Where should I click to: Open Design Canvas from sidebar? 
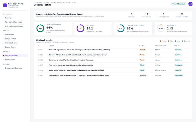click(x=11, y=47)
